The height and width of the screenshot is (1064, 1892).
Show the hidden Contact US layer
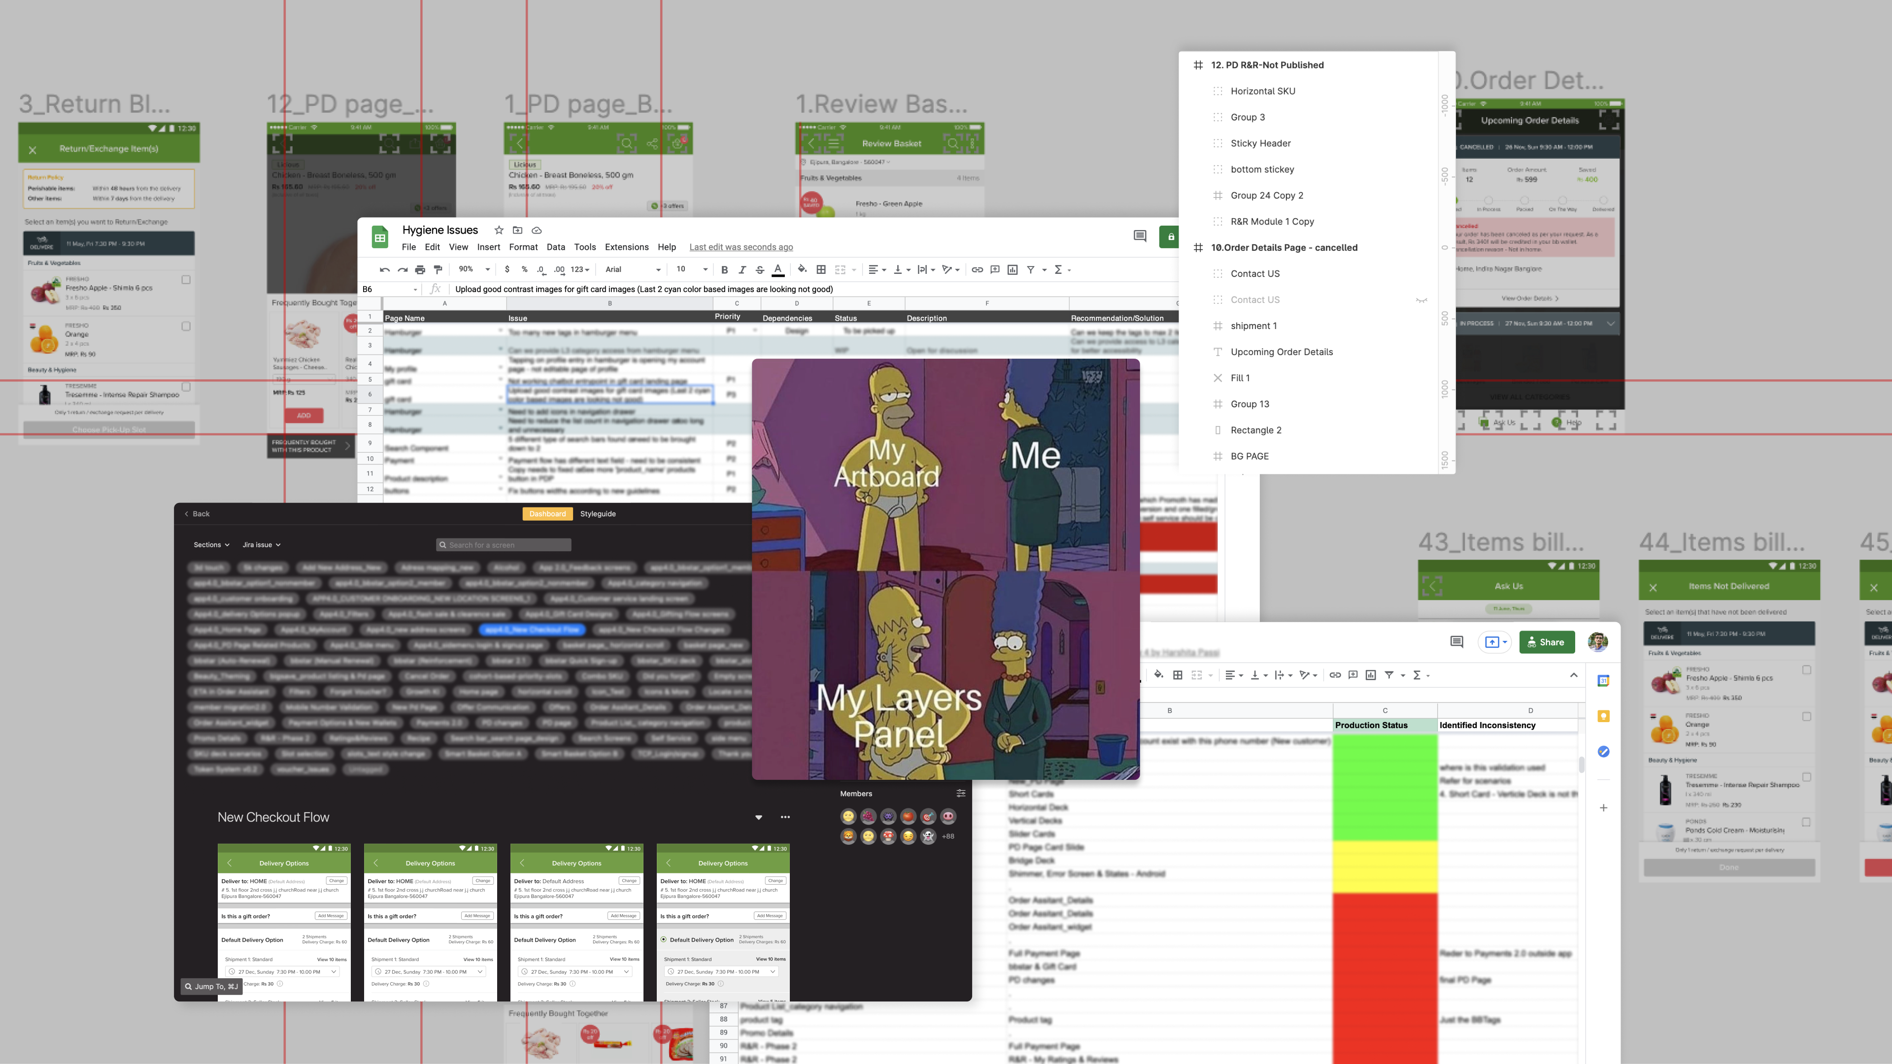click(1421, 299)
